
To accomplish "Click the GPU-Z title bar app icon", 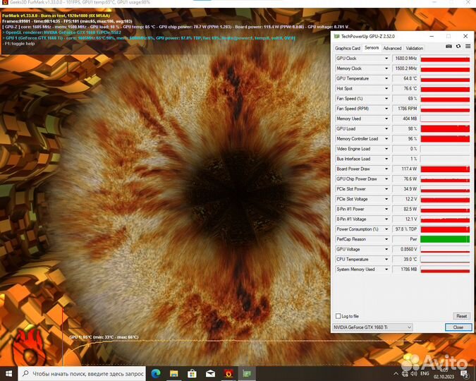I will click(x=336, y=36).
